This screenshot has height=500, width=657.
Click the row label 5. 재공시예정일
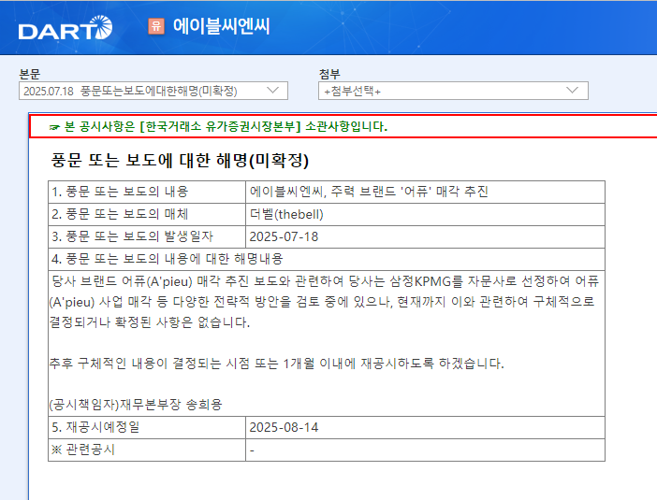pyautogui.click(x=95, y=427)
